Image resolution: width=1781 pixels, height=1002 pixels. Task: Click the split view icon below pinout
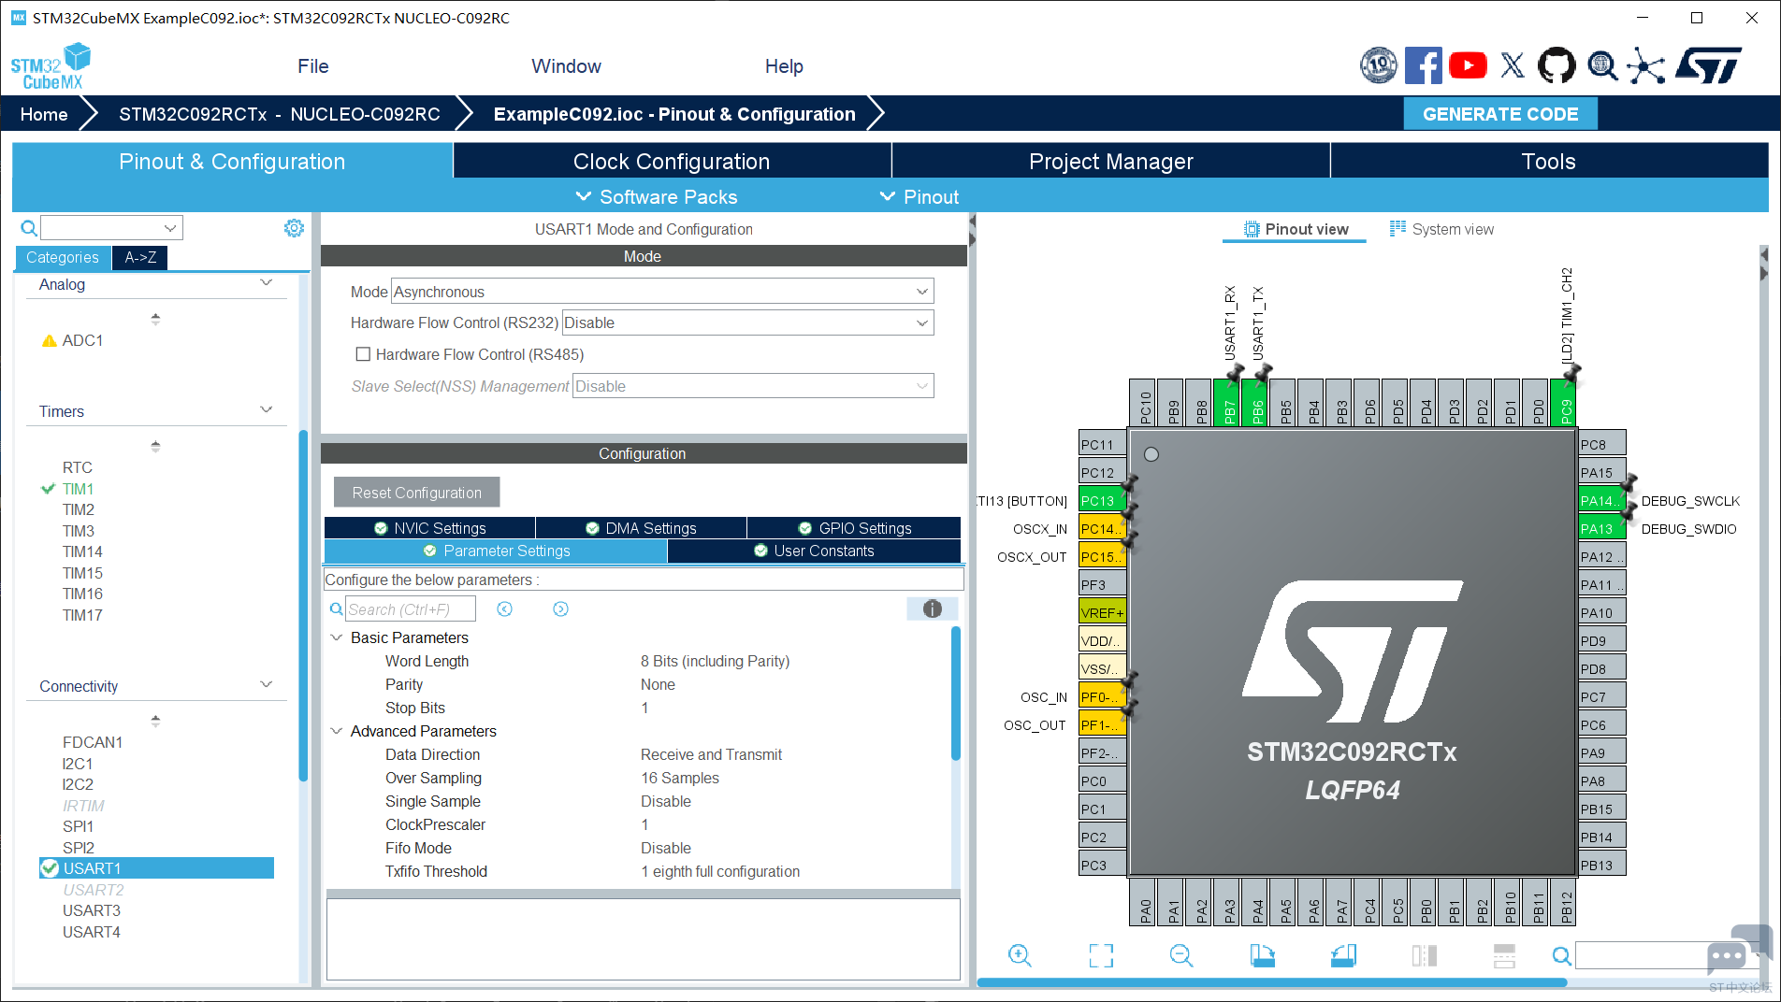[x=1424, y=955]
